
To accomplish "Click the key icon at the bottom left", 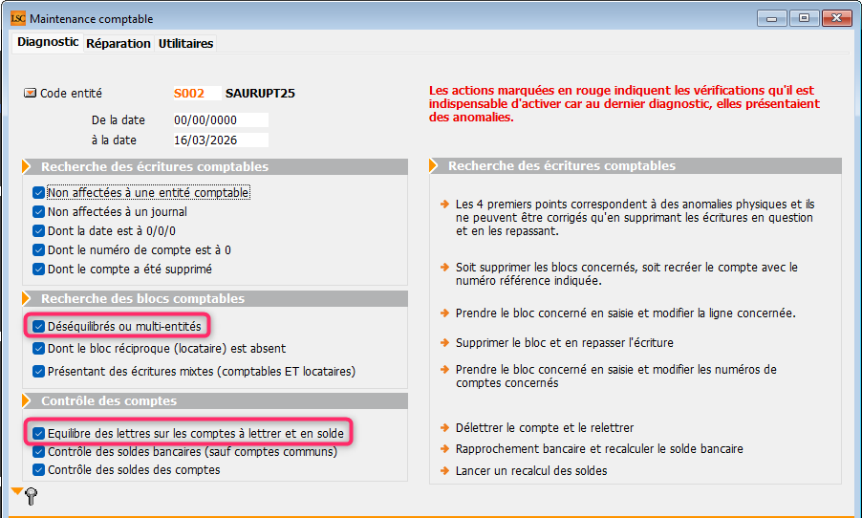I will [32, 496].
